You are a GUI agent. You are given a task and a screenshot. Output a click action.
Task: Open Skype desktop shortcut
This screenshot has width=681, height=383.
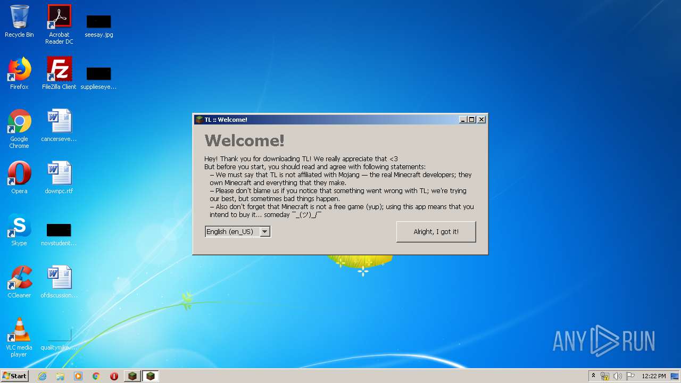19,230
